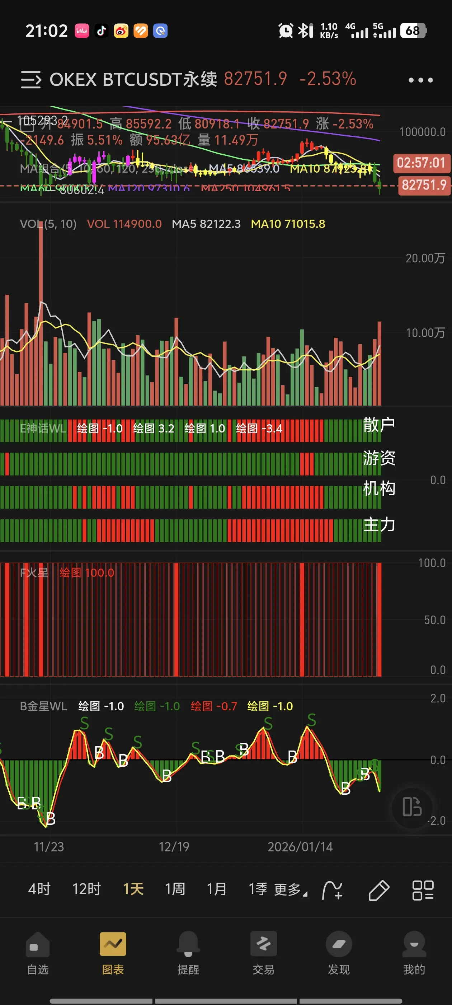This screenshot has width=452, height=1005.
Task: Open the three-dot more options menu
Action: 420,80
